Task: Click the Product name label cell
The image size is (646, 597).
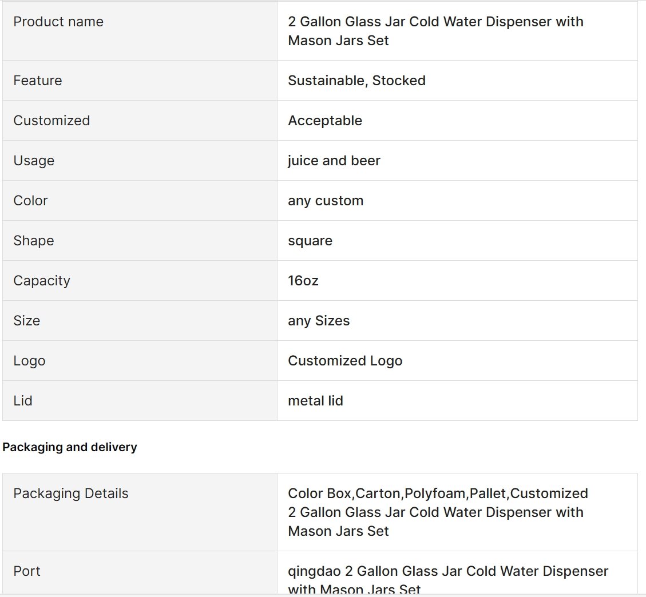Action: [140, 31]
